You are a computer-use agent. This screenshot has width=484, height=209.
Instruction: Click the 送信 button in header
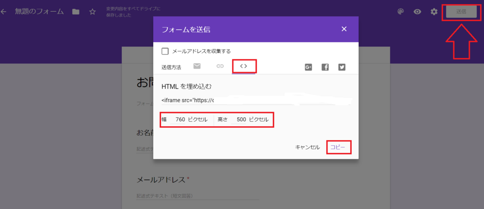click(x=461, y=12)
